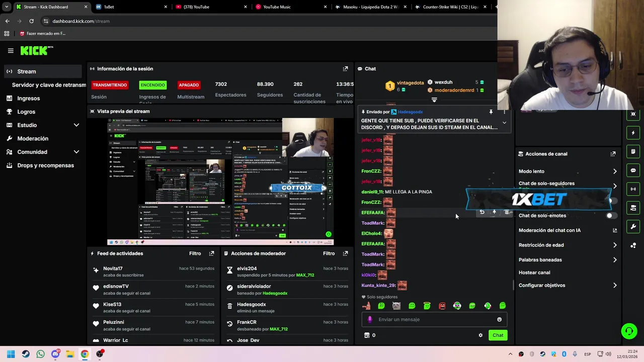The height and width of the screenshot is (362, 644).
Task: Click the pin icon on hovered chat message
Action: 494,212
